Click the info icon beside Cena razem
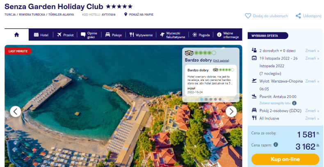The height and width of the screenshot is (167, 324). (x=276, y=145)
